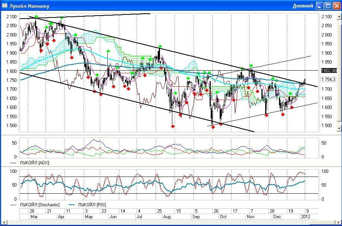Screen dimensions: 342x226
Task: Click the Aug month label on time axis
Action: (x=167, y=216)
